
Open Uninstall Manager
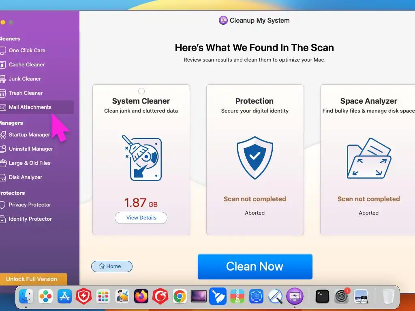31,149
